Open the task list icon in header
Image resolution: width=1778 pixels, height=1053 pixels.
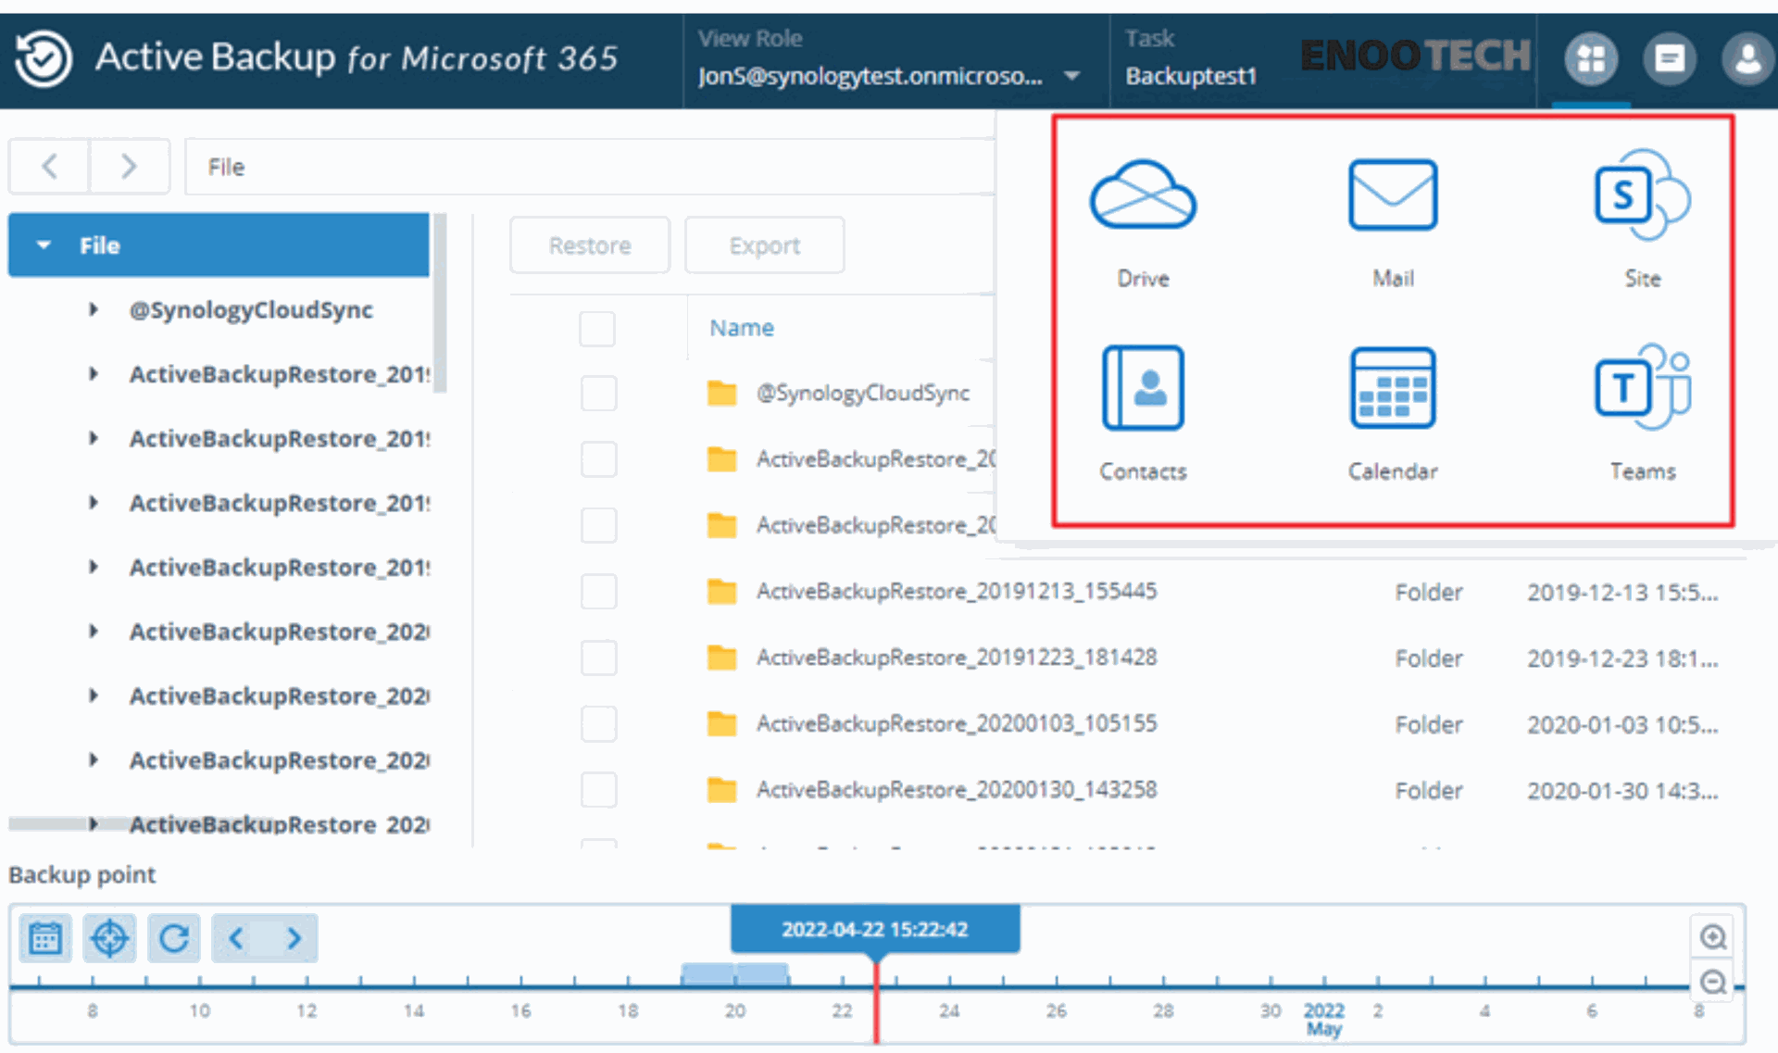1669,59
